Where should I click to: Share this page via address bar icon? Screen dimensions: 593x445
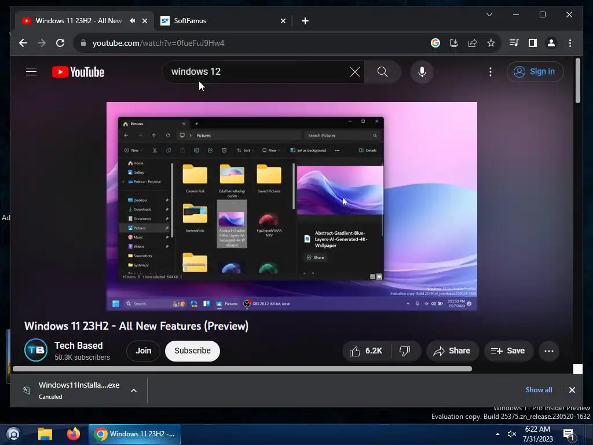[473, 43]
